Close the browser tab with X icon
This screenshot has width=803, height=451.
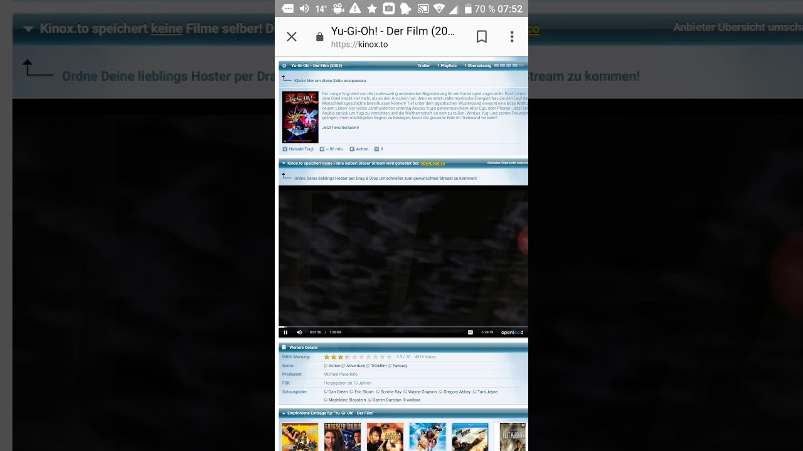point(292,36)
